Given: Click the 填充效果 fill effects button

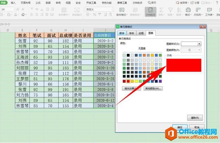Looking at the screenshot, I should click(131, 88).
